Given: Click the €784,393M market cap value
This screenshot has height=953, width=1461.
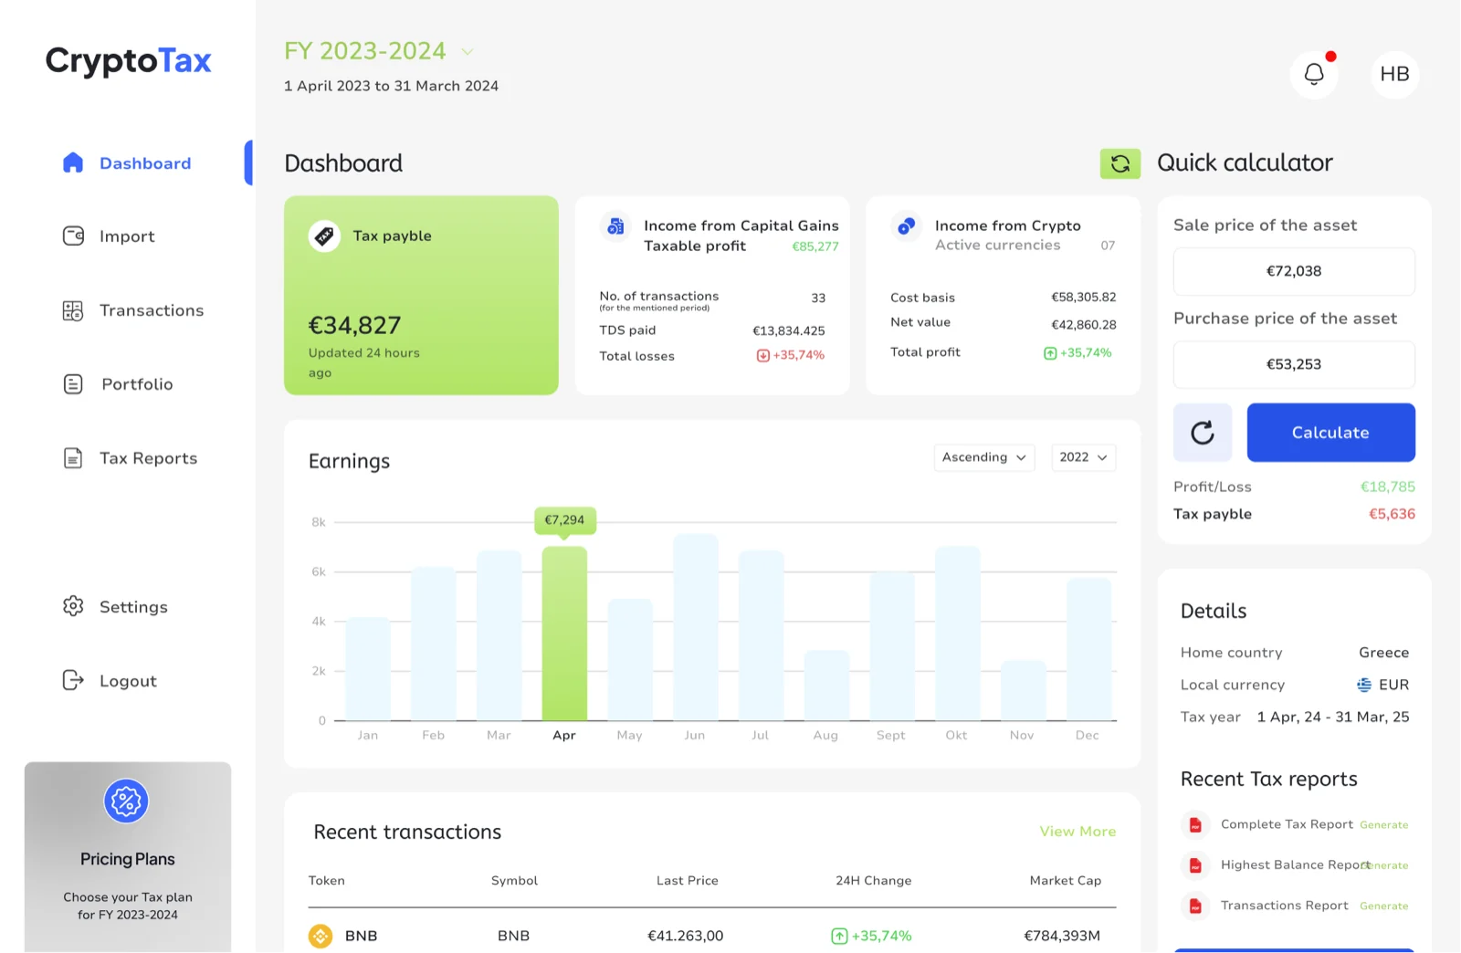Looking at the screenshot, I should pos(1062,936).
